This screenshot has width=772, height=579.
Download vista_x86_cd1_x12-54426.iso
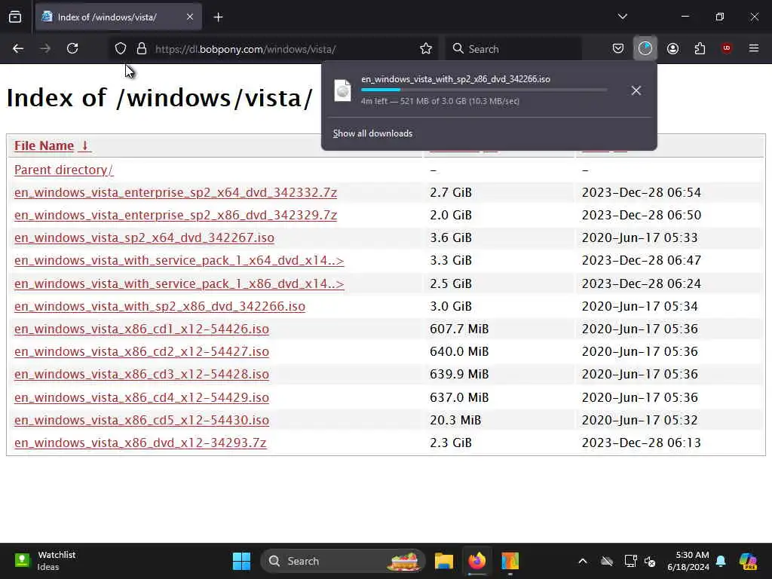142,329
